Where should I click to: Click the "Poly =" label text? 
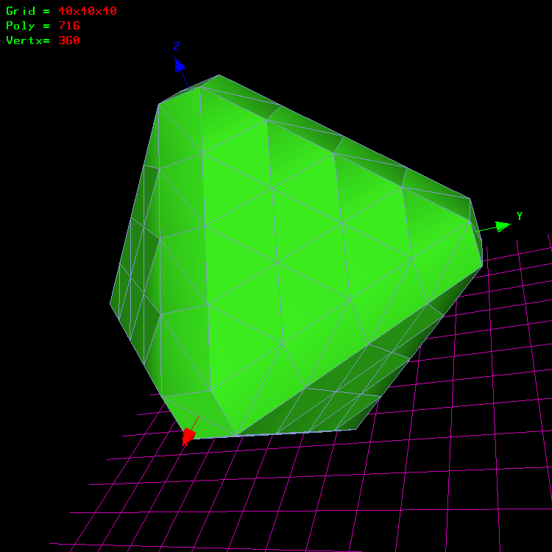(28, 26)
